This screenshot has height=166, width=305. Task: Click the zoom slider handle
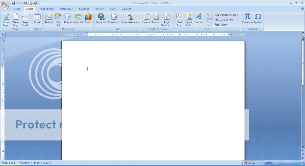[288, 163]
